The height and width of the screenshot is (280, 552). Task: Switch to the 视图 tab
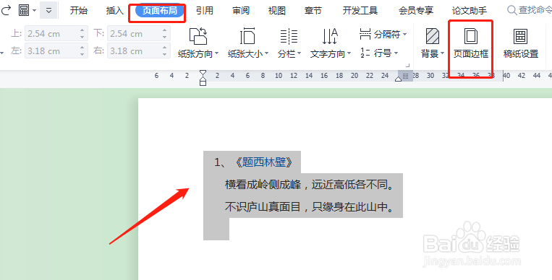click(x=276, y=11)
